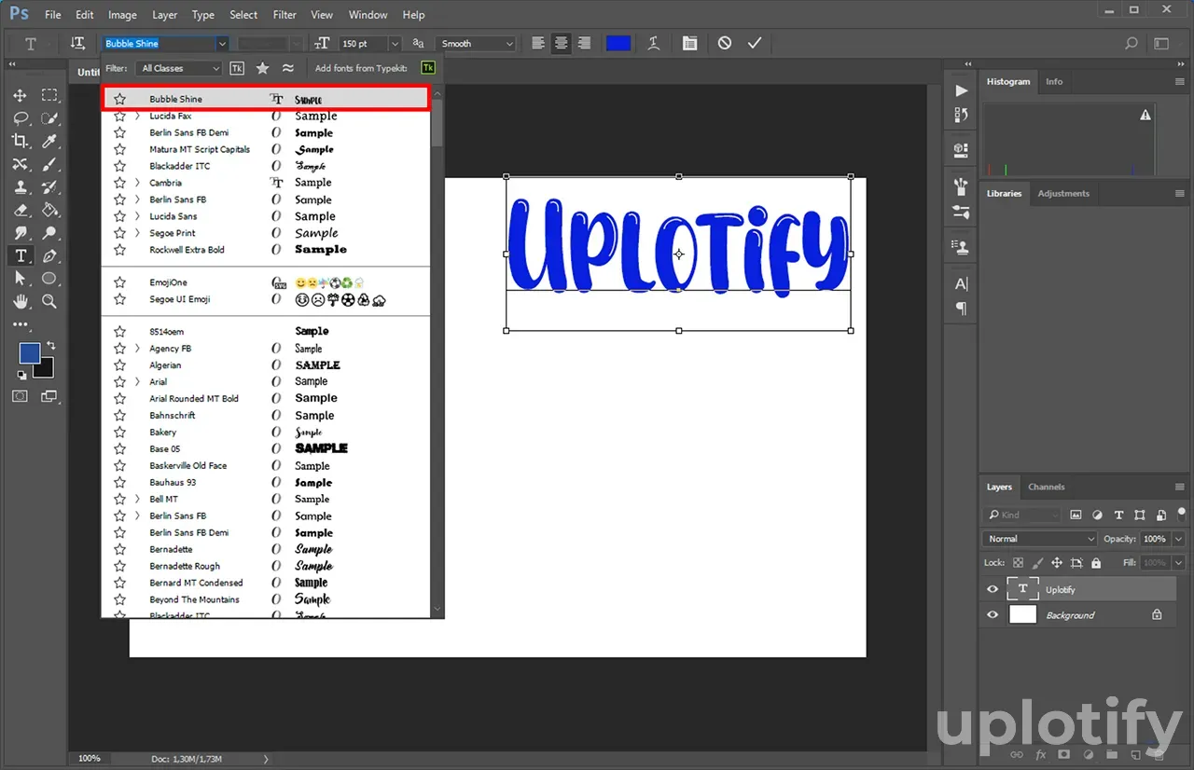Hide the Background layer
Screen dimensions: 1194x770
click(993, 615)
